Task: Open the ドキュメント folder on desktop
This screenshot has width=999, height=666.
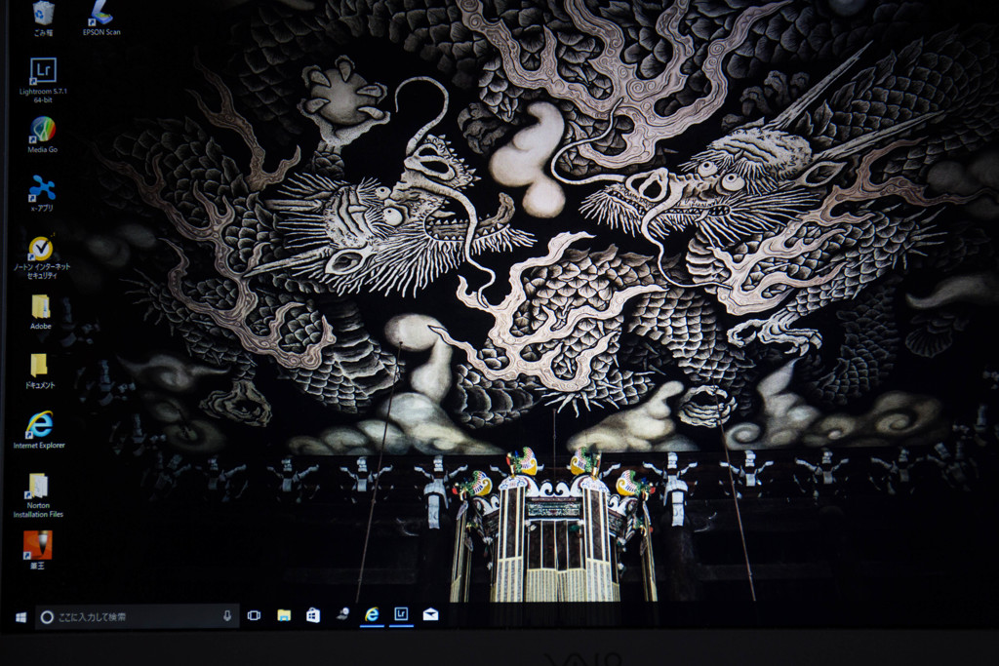Action: pyautogui.click(x=40, y=367)
